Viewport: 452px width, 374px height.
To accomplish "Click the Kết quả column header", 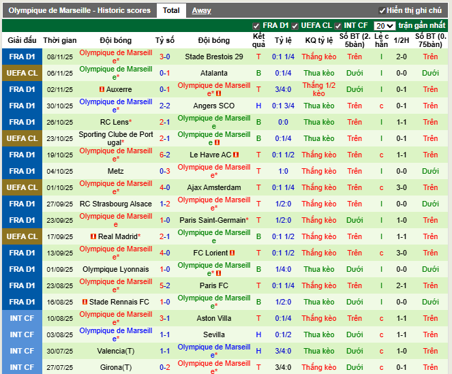I will (x=258, y=40).
